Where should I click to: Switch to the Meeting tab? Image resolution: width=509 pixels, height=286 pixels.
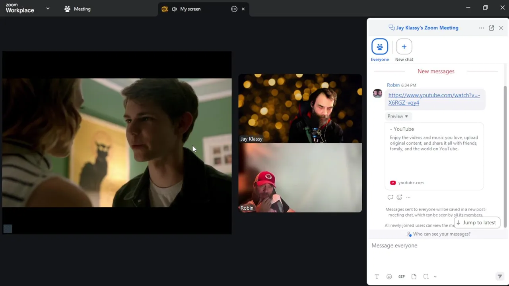pyautogui.click(x=78, y=9)
